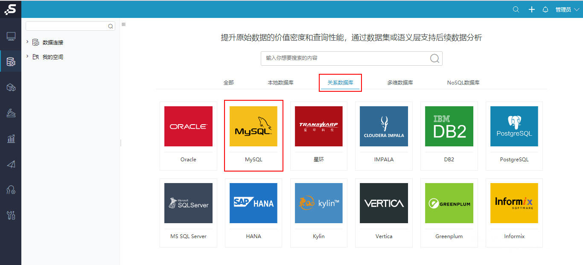Image resolution: width=583 pixels, height=265 pixels.
Task: Select the Cloudera Impala logo tile
Action: point(384,126)
